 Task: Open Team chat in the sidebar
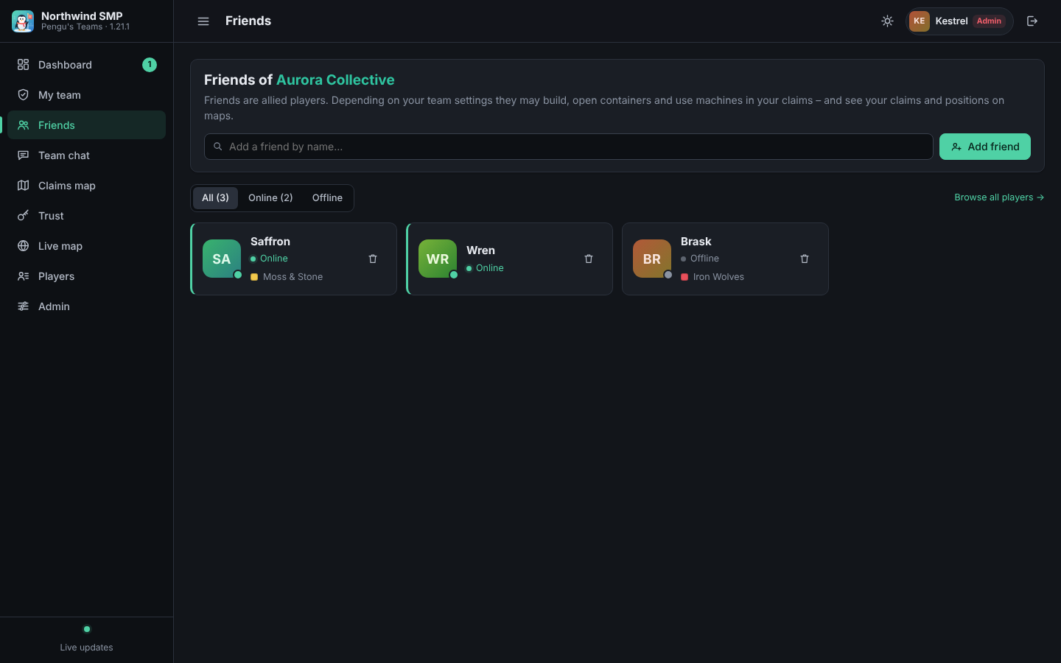(86, 155)
